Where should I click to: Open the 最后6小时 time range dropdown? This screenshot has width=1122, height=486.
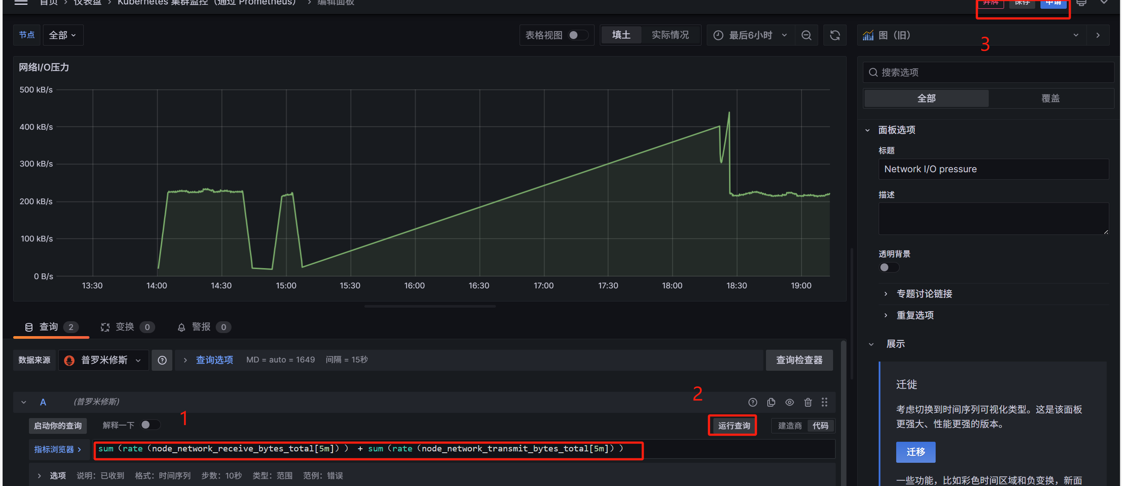point(752,35)
